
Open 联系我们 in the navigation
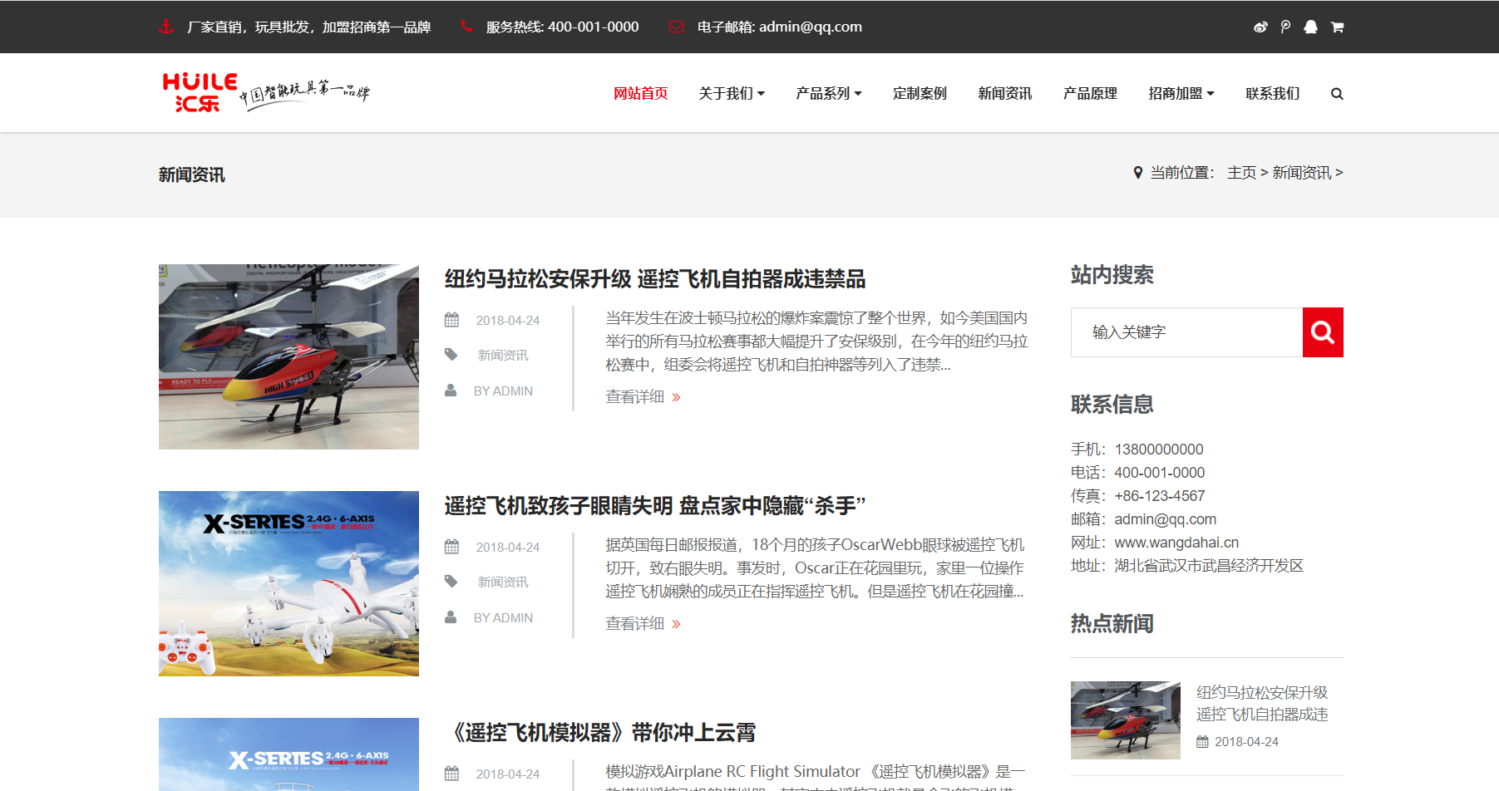(1272, 94)
